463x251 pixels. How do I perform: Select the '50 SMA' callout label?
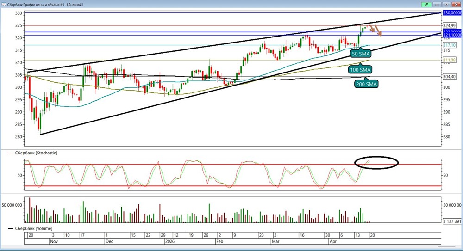[361, 54]
